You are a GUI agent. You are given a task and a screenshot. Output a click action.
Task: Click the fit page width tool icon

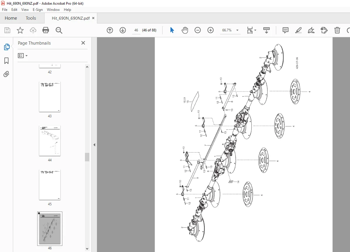250,30
